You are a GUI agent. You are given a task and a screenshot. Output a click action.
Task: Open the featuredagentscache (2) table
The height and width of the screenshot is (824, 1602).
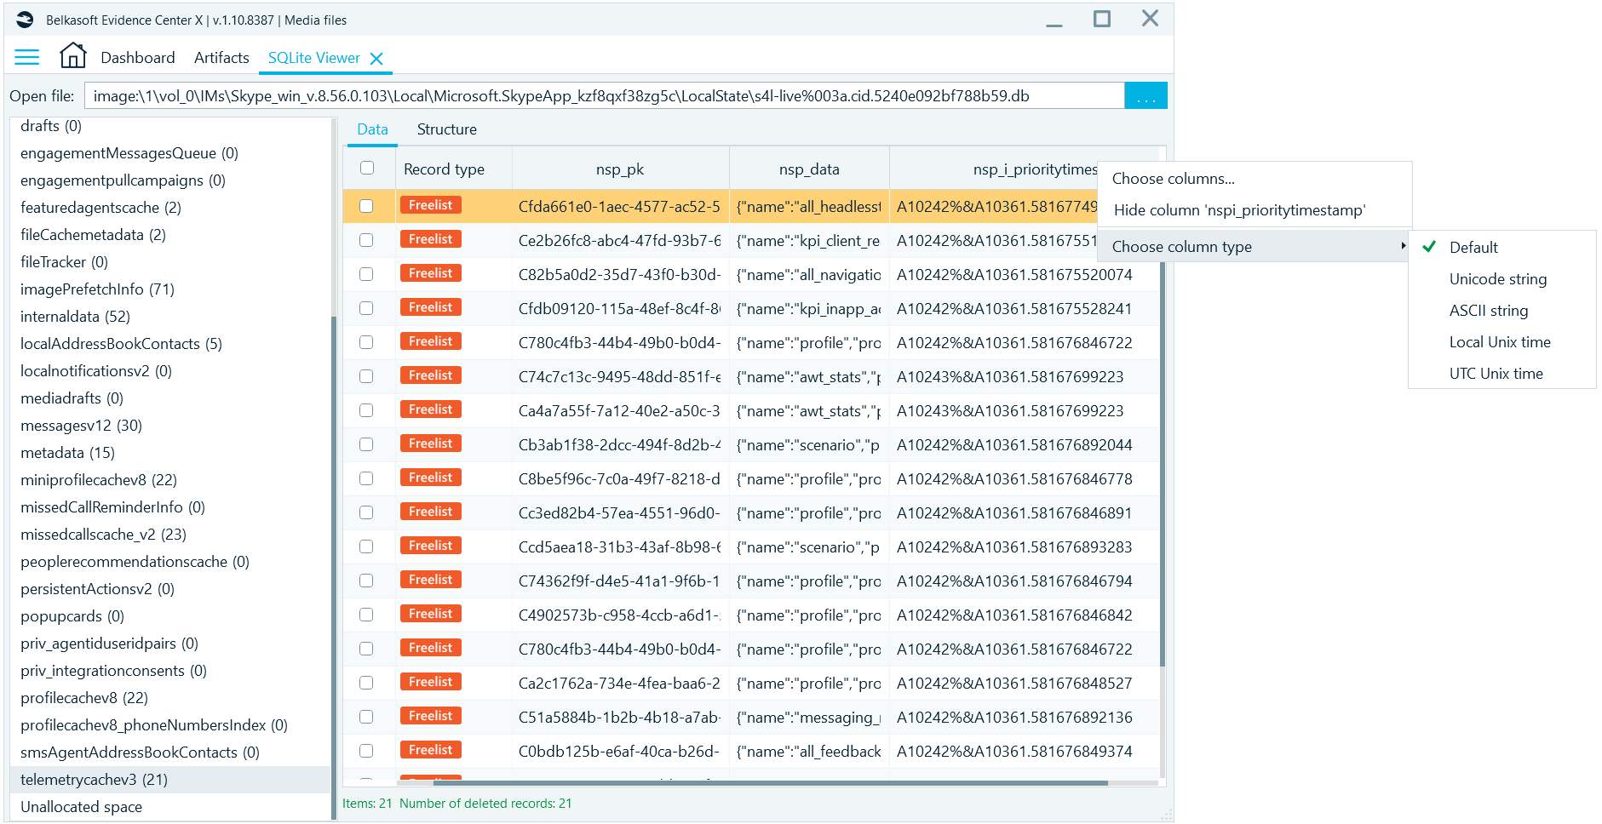click(170, 208)
